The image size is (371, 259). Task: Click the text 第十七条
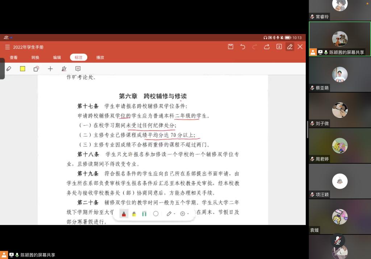tap(88, 106)
